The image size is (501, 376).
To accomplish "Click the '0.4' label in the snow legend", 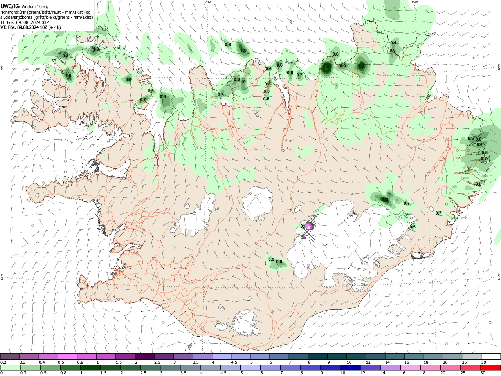I will pos(42,362).
